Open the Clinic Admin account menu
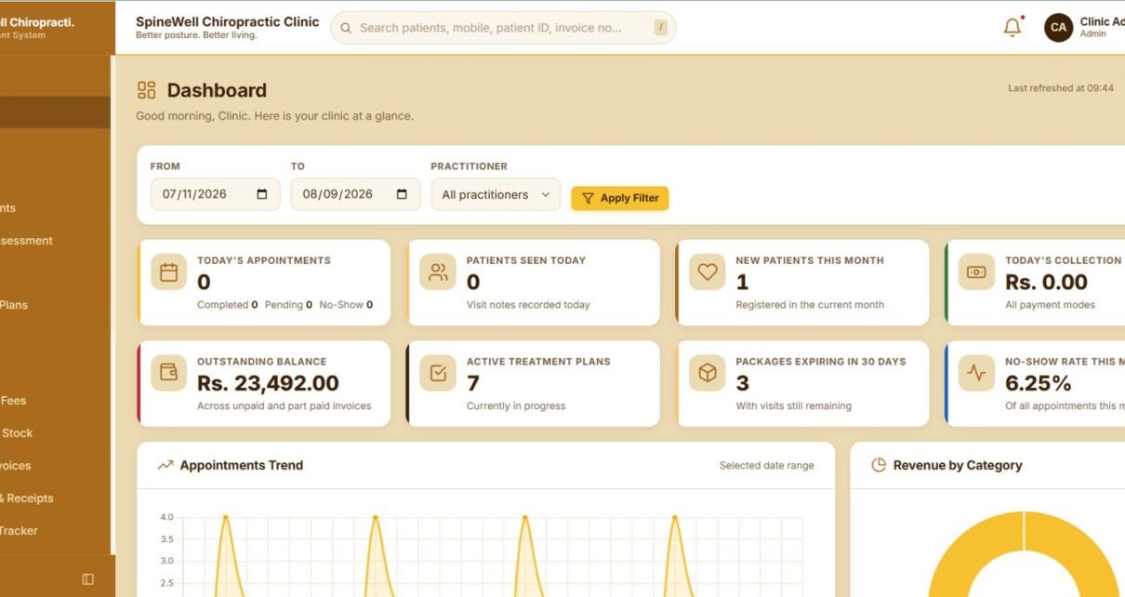1125x597 pixels. (1085, 28)
